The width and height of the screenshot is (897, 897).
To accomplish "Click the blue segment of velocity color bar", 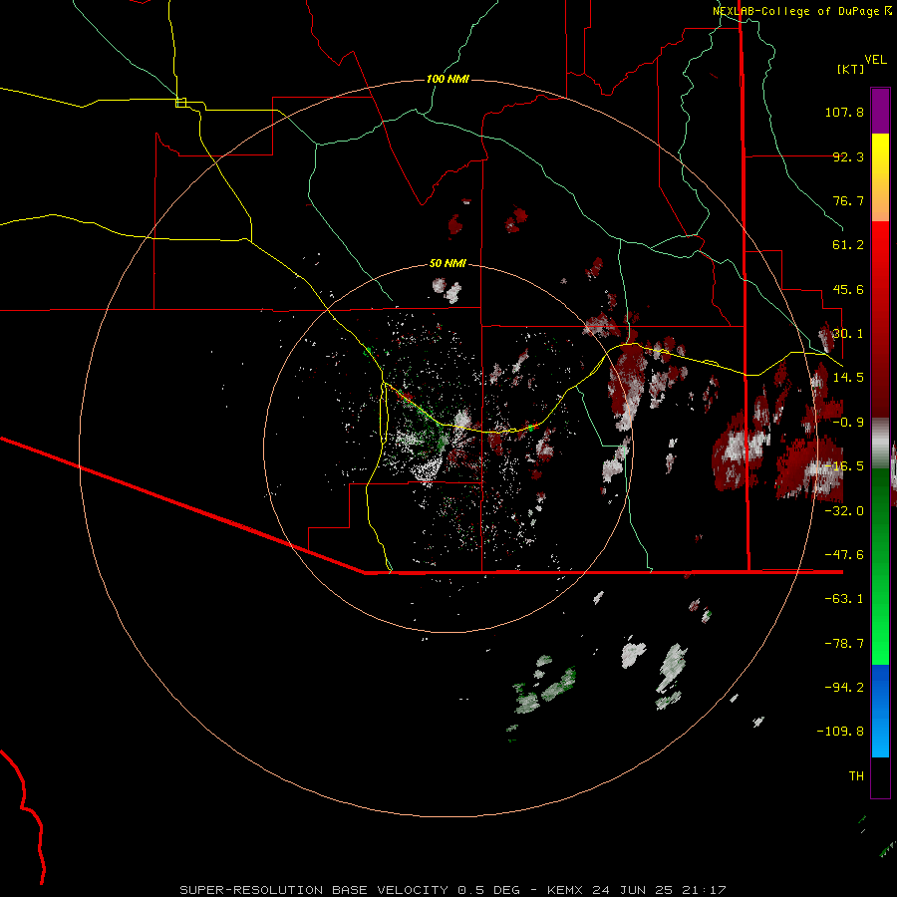I will click(x=880, y=711).
